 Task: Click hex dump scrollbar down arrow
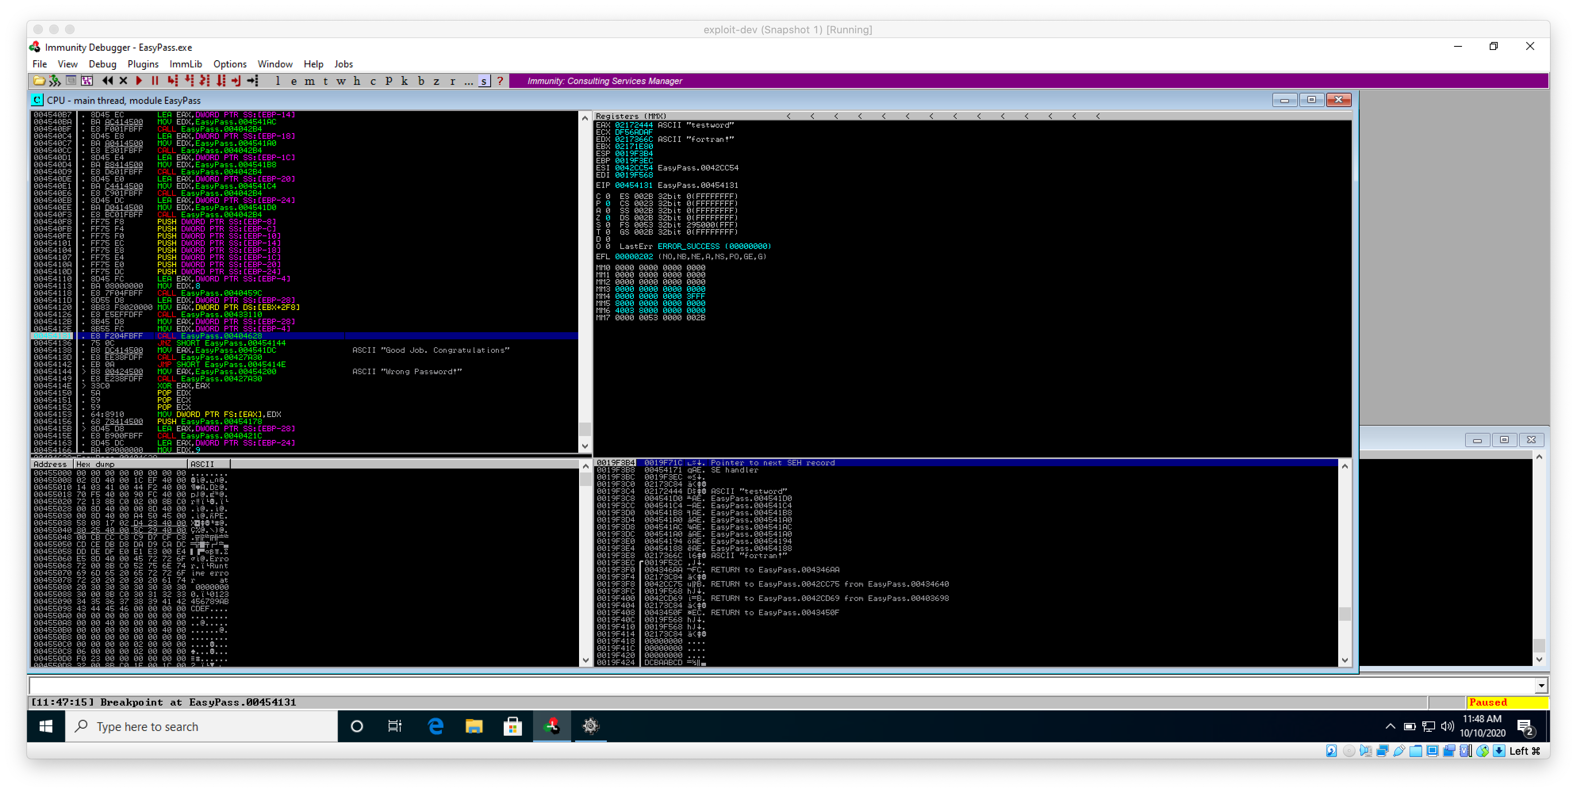pos(585,660)
